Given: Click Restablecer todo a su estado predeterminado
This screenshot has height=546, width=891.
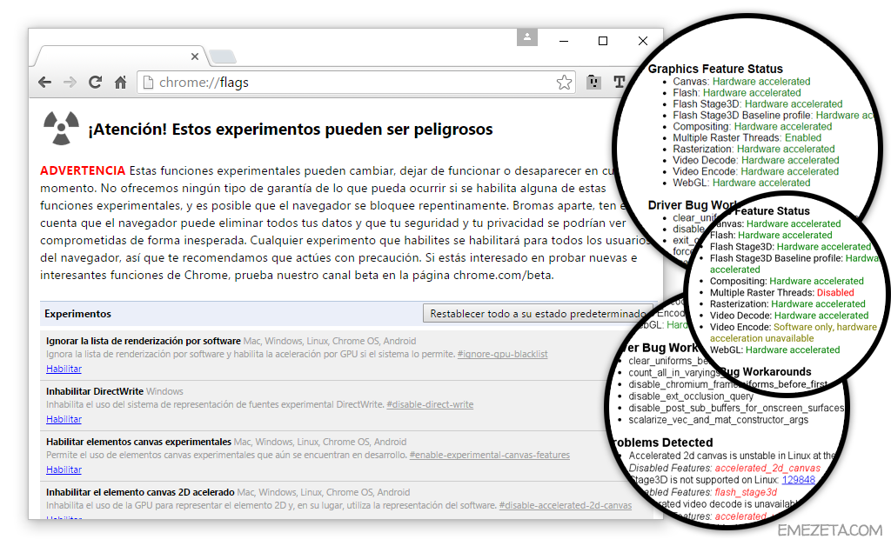Looking at the screenshot, I should pos(537,314).
